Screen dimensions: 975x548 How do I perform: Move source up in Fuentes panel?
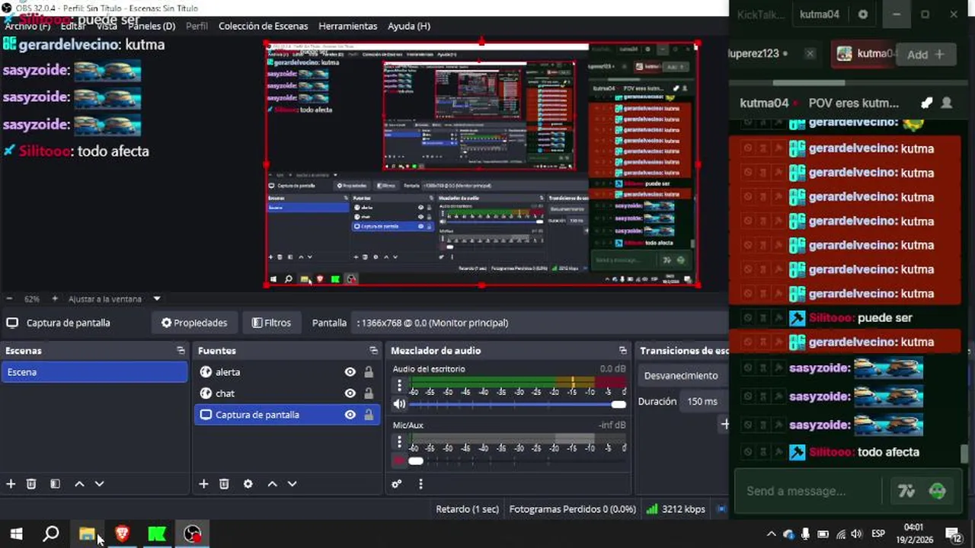(x=272, y=484)
